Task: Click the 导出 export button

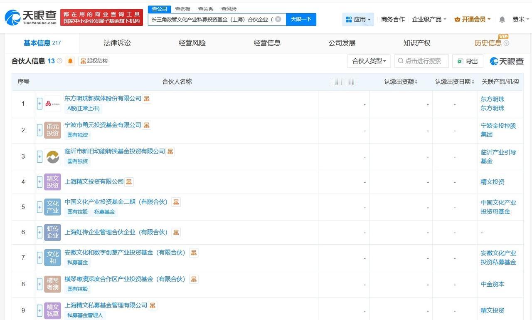Action: click(x=468, y=61)
